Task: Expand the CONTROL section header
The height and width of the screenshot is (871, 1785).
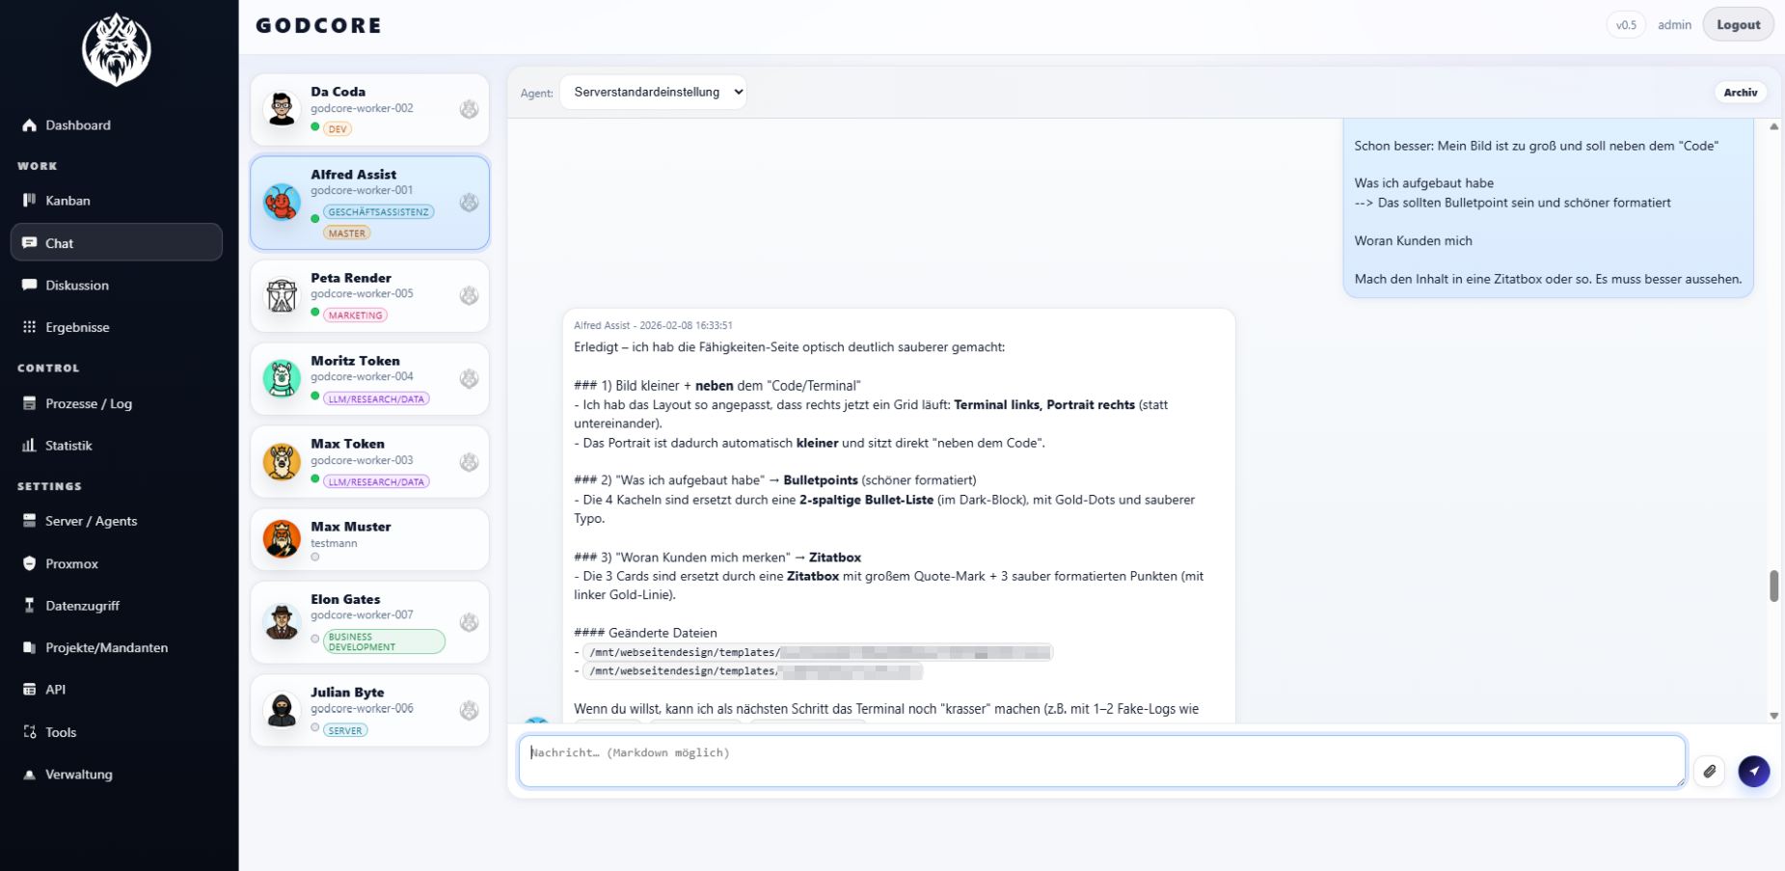Action: [x=48, y=367]
